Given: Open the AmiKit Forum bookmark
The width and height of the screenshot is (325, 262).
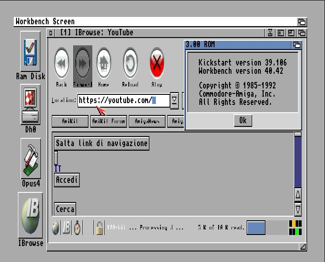Looking at the screenshot, I should click(109, 121).
